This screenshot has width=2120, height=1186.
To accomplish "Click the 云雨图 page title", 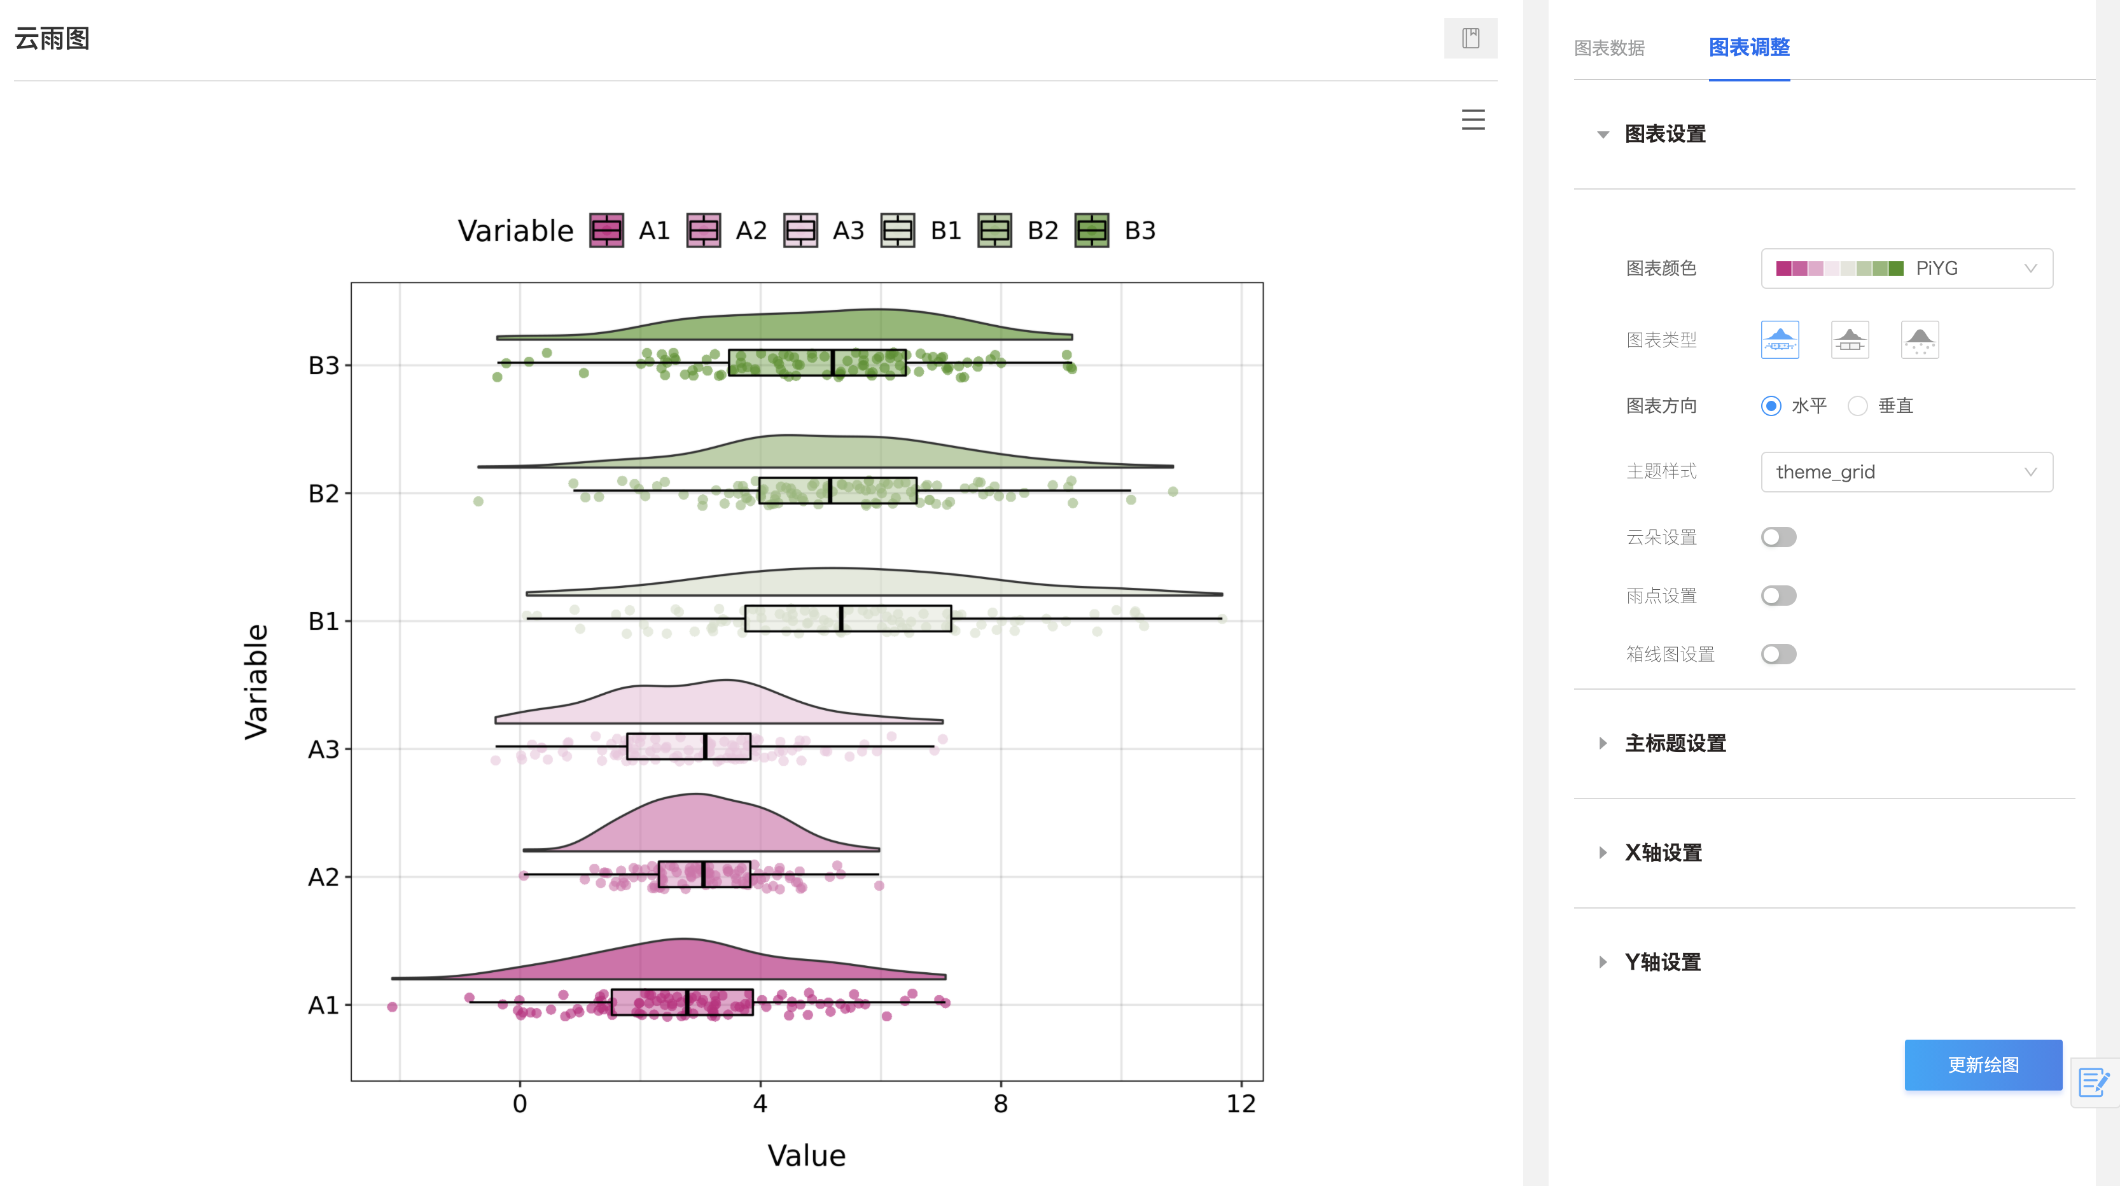I will pos(52,39).
